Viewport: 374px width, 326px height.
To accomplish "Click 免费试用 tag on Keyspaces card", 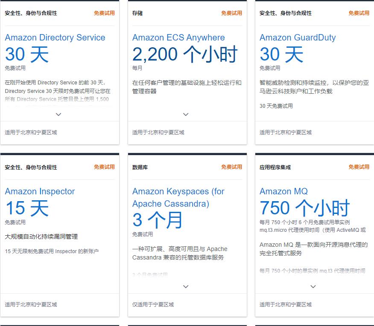I will pos(231,167).
